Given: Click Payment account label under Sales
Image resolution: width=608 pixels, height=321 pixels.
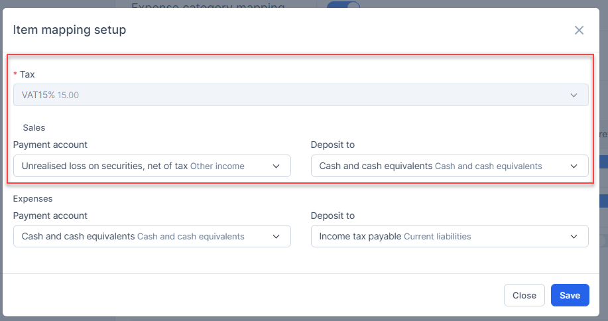Looking at the screenshot, I should point(50,145).
